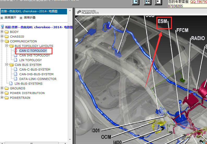
Task: Click the POWERTRAIN folder icon
Action: coord(7,97)
